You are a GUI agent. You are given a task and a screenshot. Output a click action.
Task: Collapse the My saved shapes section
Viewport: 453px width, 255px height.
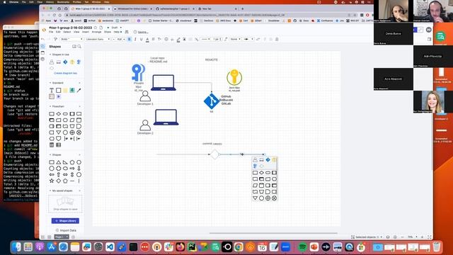click(50, 191)
